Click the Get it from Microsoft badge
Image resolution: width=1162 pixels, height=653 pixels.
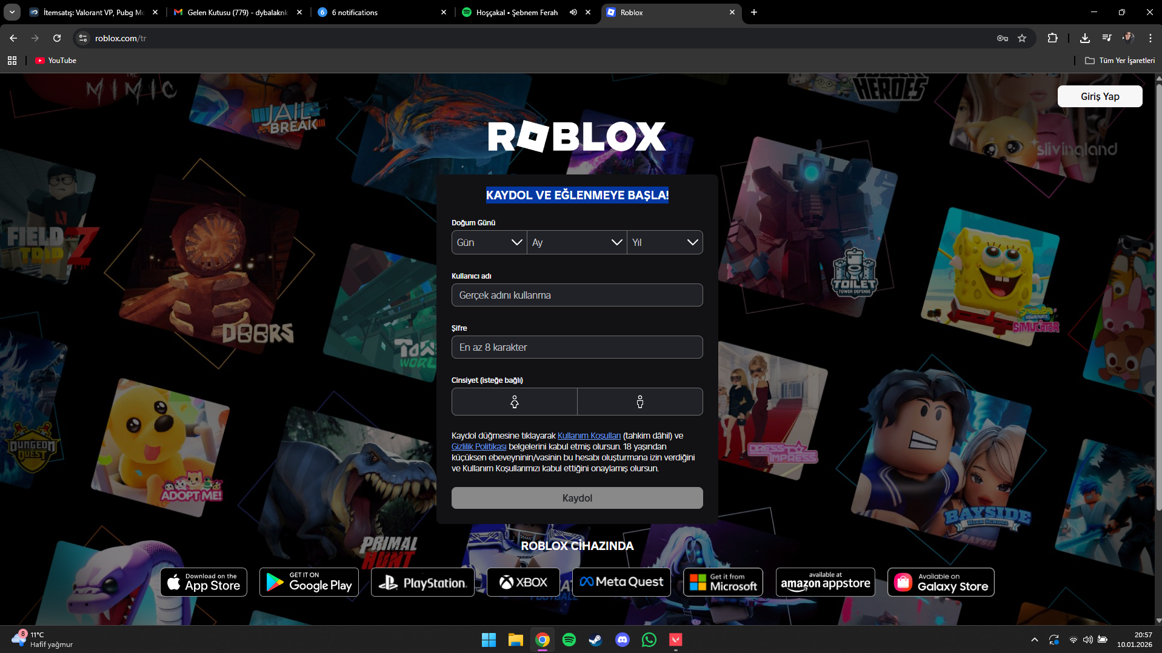pos(723,582)
